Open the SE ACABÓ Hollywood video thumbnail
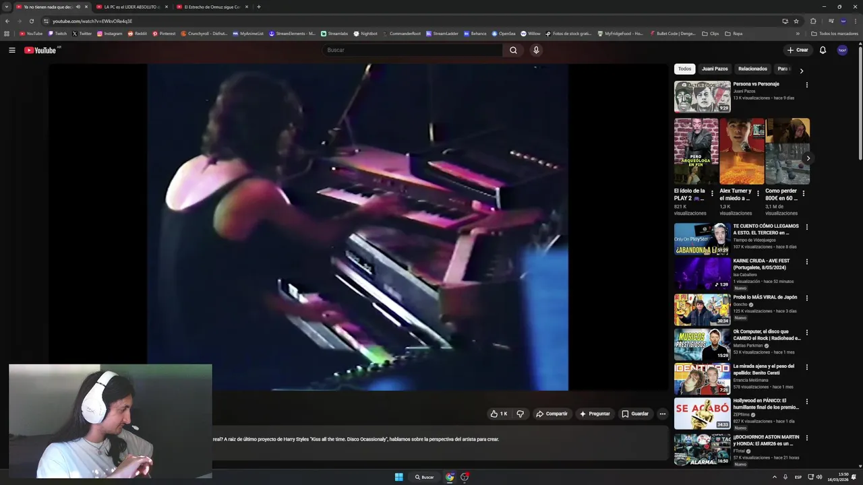The width and height of the screenshot is (863, 485). click(702, 413)
